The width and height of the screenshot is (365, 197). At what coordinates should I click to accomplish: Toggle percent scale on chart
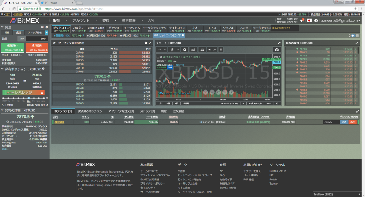tap(243, 103)
